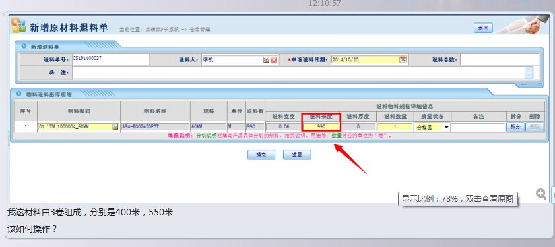Clear the 退料人 field with red X icon

pyautogui.click(x=273, y=60)
